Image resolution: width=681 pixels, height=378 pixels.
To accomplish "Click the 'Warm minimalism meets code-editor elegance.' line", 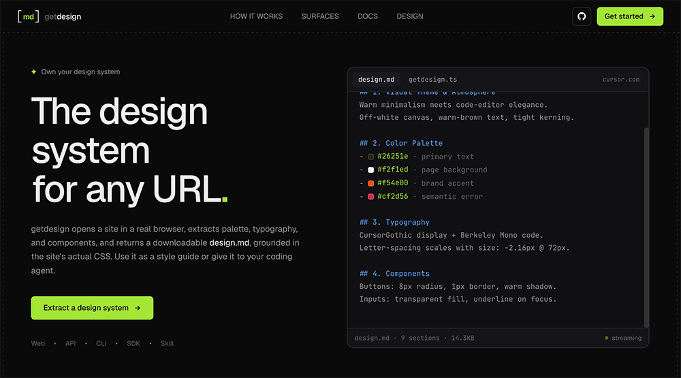I will point(454,105).
